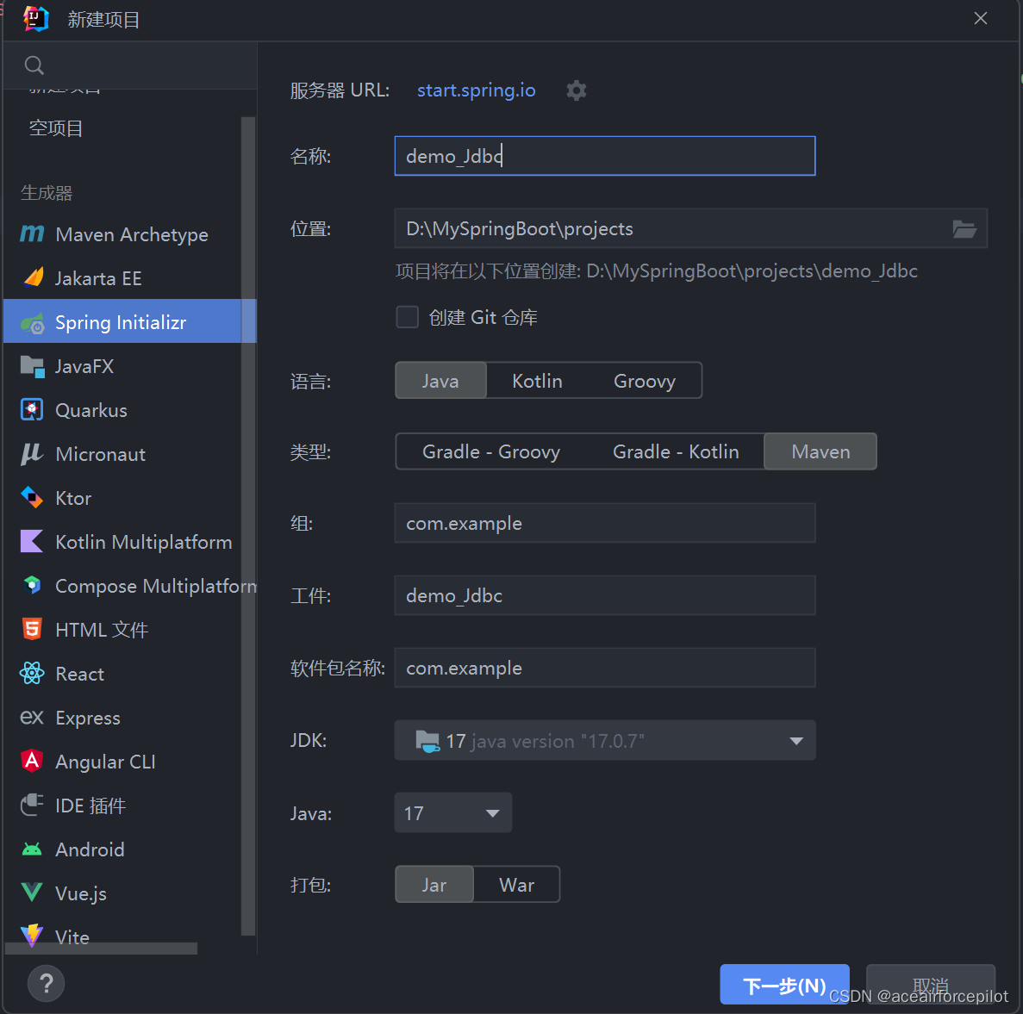
Task: Select HTML 文件 generator
Action: pos(122,630)
